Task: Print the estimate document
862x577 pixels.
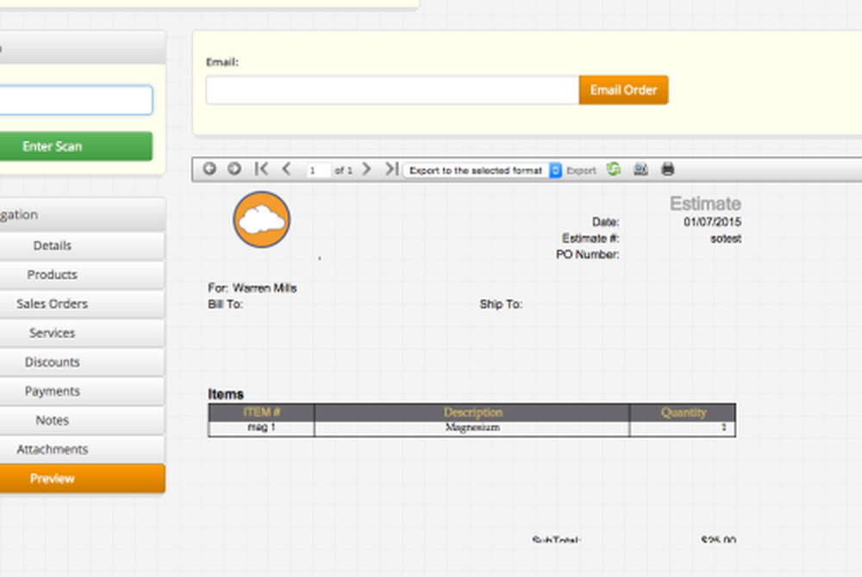Action: point(667,170)
